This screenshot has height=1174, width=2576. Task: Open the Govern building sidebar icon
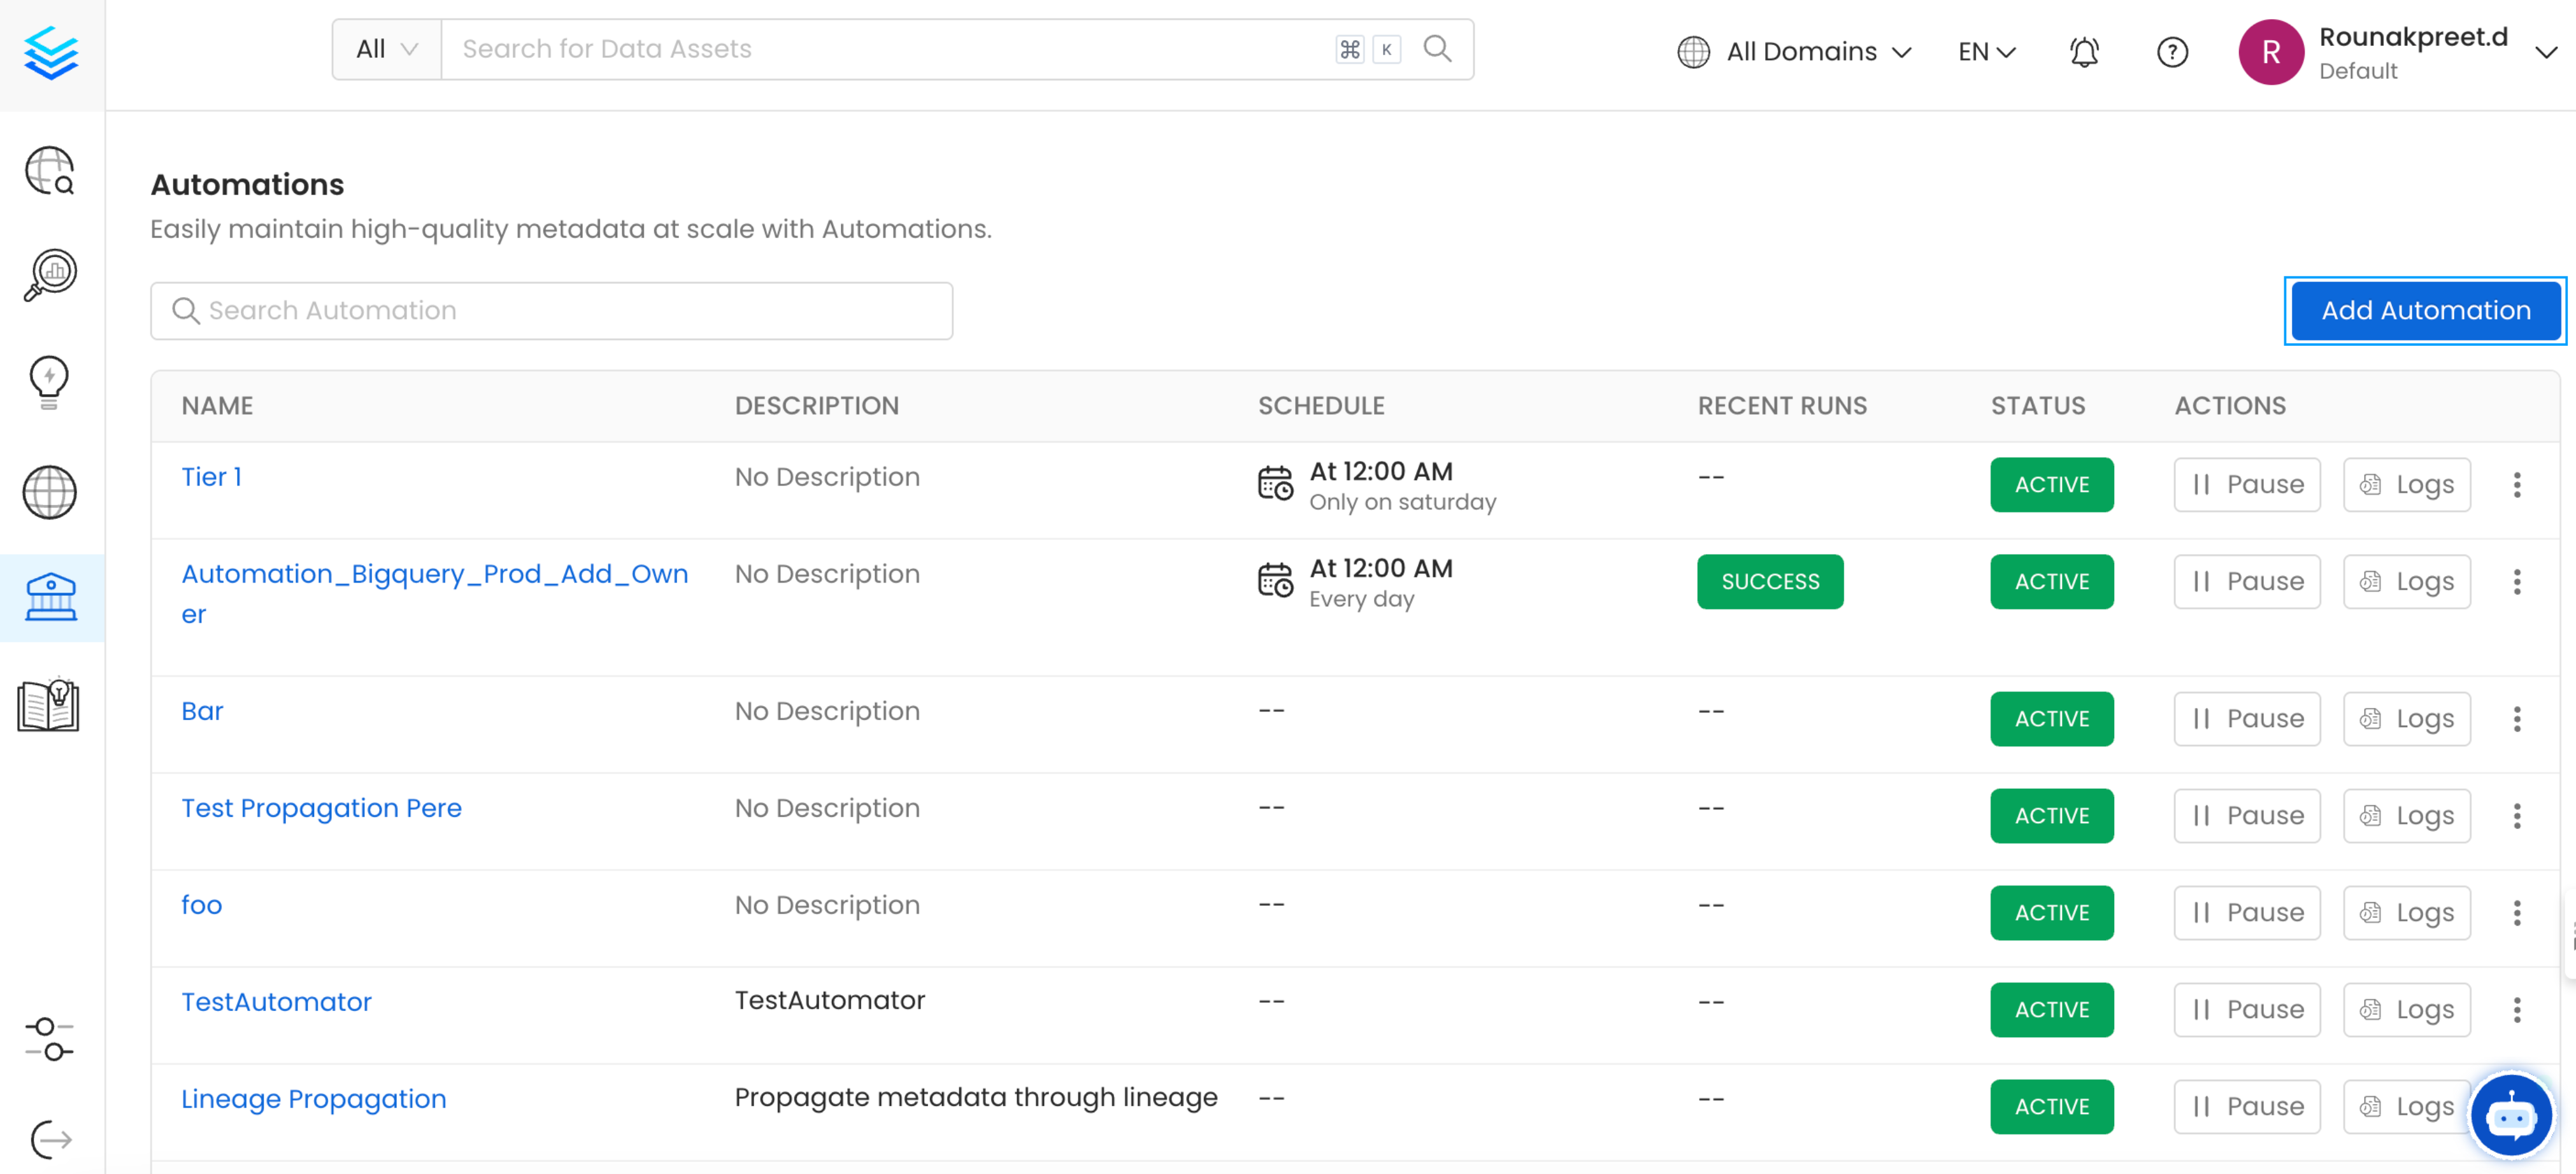(50, 597)
